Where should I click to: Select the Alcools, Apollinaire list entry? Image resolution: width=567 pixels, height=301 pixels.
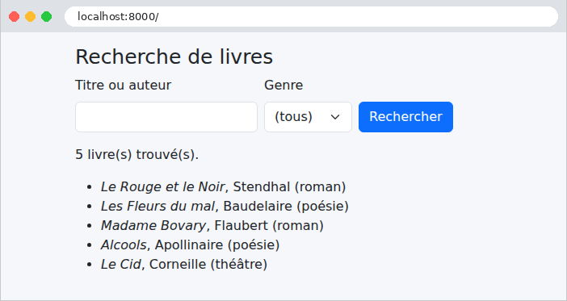tap(190, 245)
